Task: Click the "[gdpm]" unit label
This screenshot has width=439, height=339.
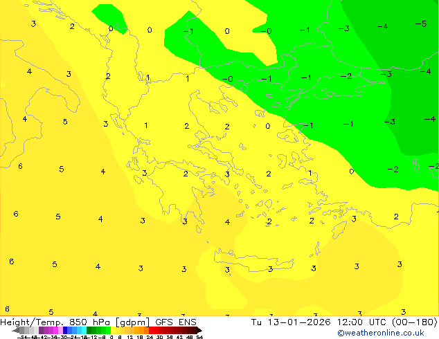Action: pos(132,322)
